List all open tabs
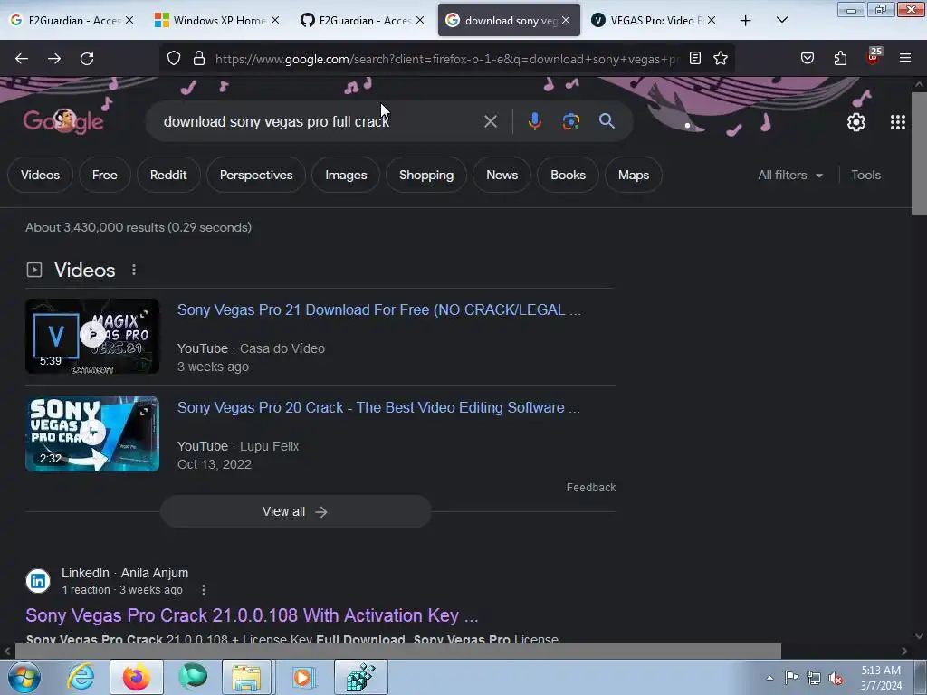The image size is (927, 695). [781, 21]
